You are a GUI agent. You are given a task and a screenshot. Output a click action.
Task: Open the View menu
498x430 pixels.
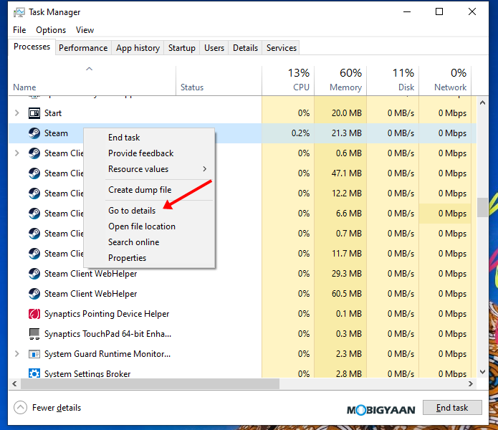[85, 30]
